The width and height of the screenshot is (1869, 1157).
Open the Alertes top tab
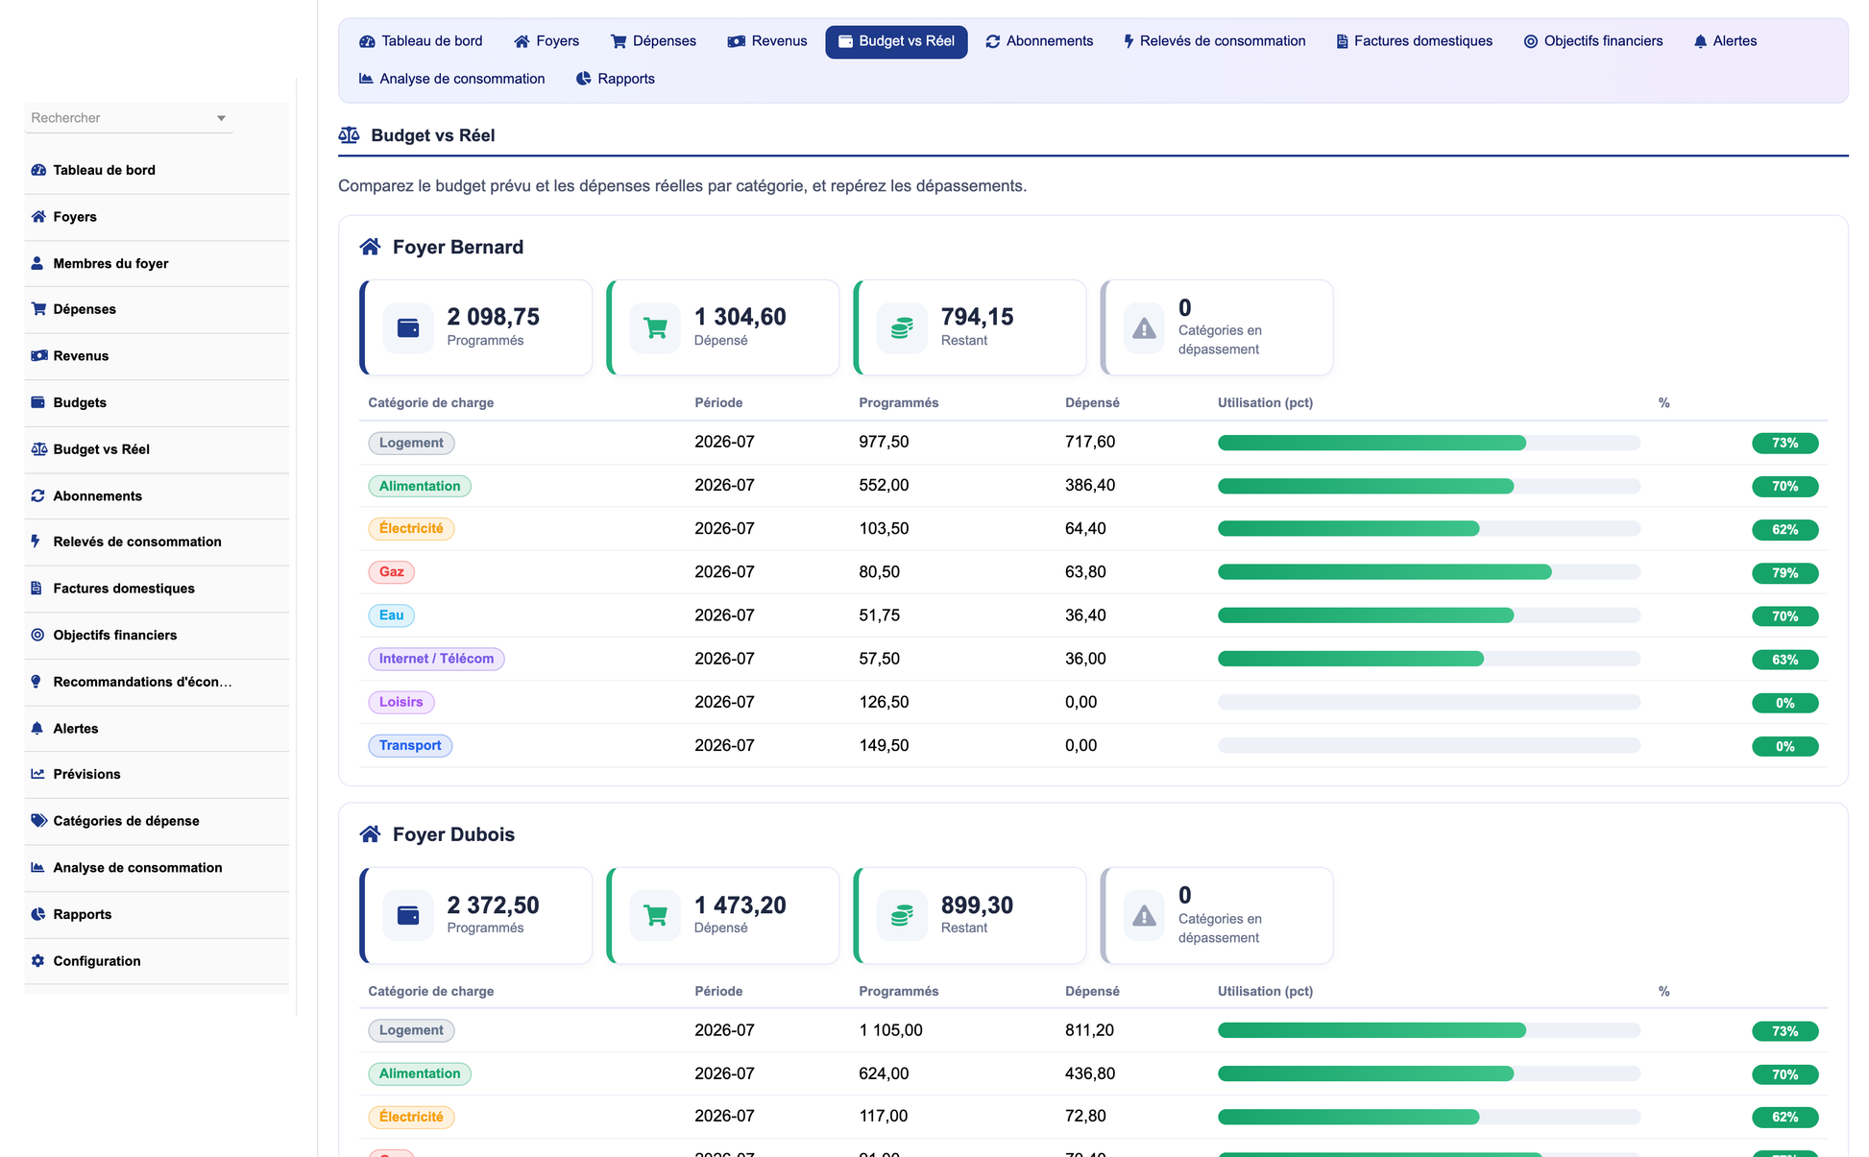1725,41
